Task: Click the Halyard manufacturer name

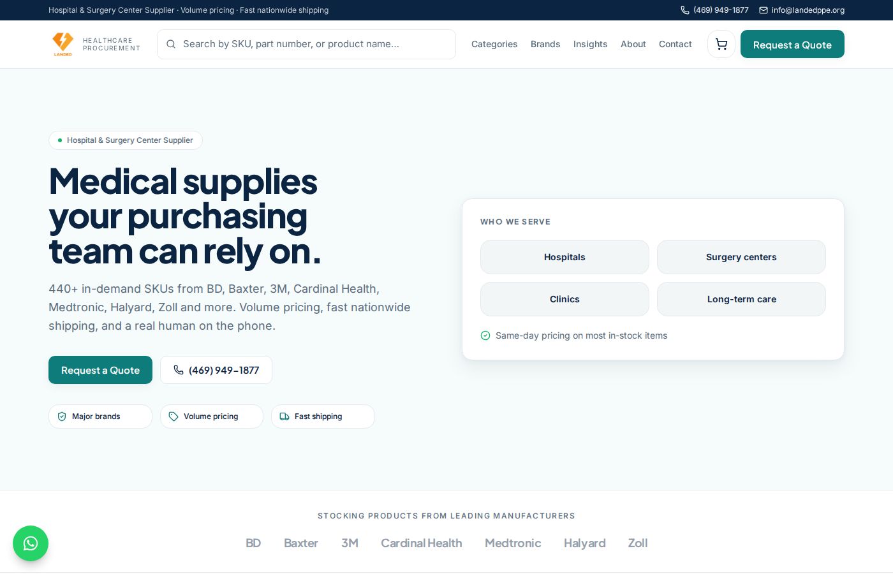Action: [585, 543]
